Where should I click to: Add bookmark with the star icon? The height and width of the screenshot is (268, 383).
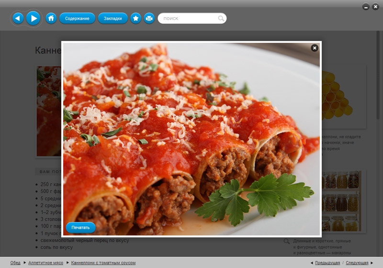click(x=136, y=18)
